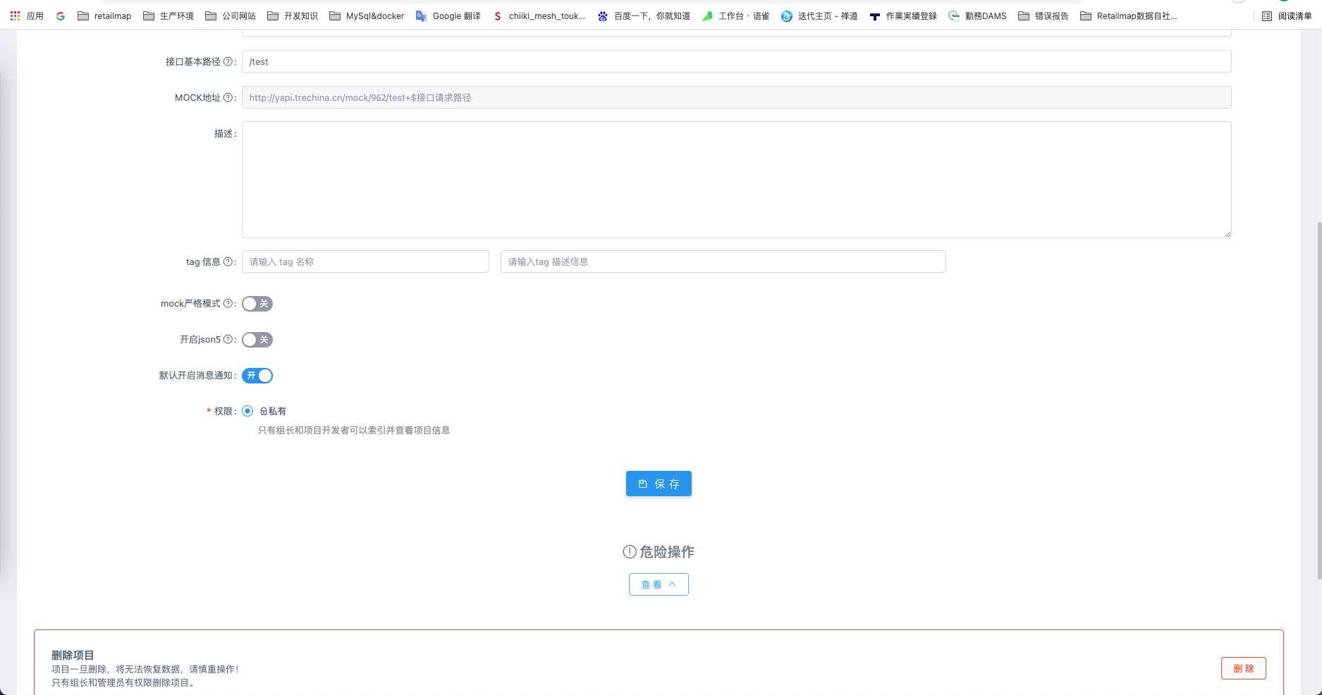This screenshot has height=695, width=1322.
Task: Open the 应用 apps grid bookmark
Action: pyautogui.click(x=26, y=16)
